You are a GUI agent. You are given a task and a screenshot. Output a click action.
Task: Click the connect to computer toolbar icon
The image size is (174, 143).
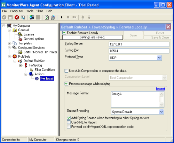[32, 17]
